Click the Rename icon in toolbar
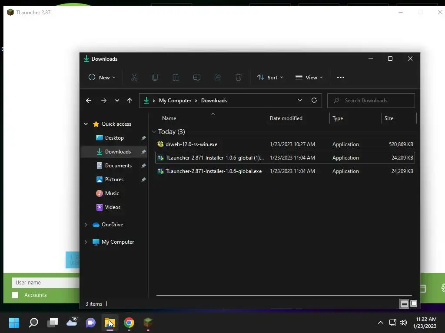Image resolution: width=445 pixels, height=333 pixels. tap(197, 77)
